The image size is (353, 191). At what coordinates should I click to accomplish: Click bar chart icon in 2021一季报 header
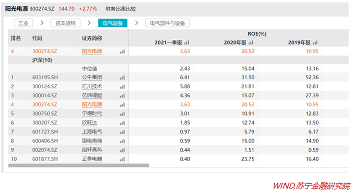187,42
